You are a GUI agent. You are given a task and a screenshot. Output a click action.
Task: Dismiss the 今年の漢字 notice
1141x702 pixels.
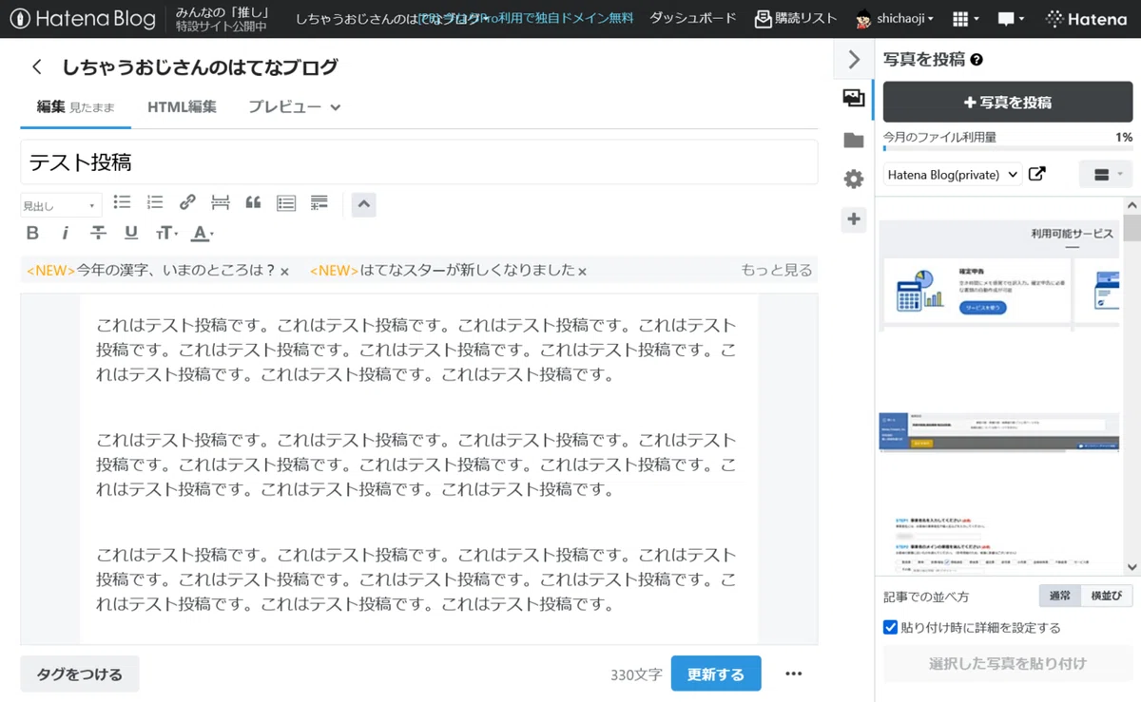tap(284, 272)
